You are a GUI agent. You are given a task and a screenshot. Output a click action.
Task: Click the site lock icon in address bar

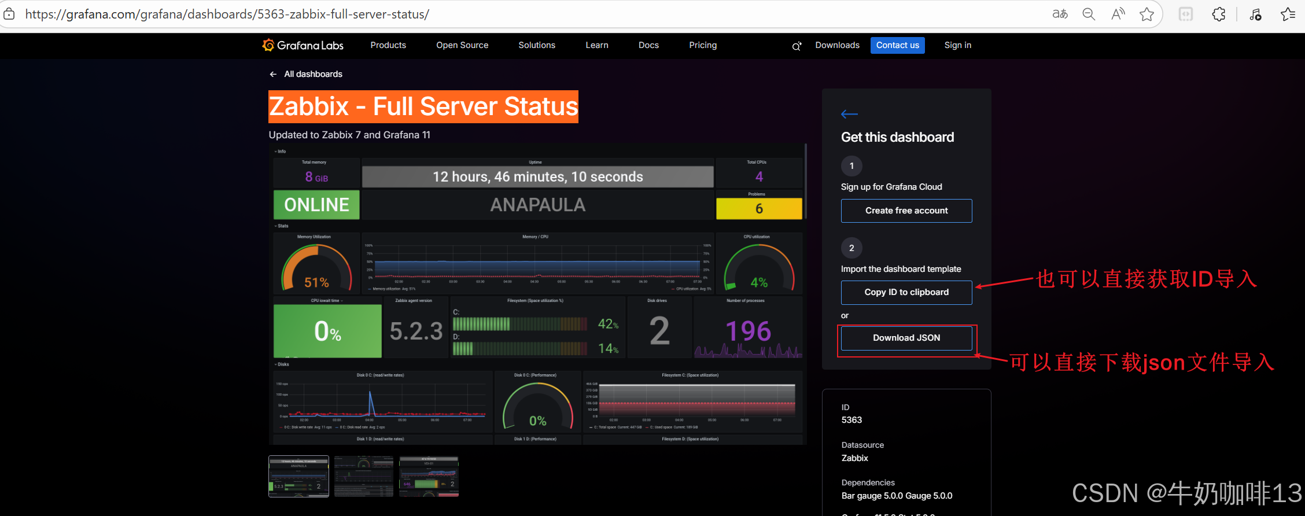tap(9, 14)
